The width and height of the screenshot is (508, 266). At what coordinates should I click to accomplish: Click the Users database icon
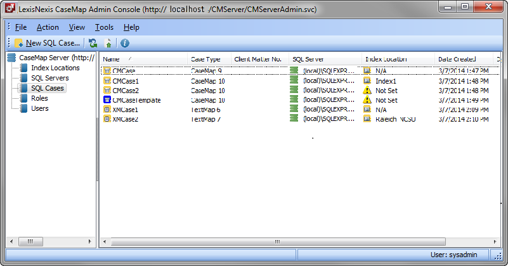[23, 108]
